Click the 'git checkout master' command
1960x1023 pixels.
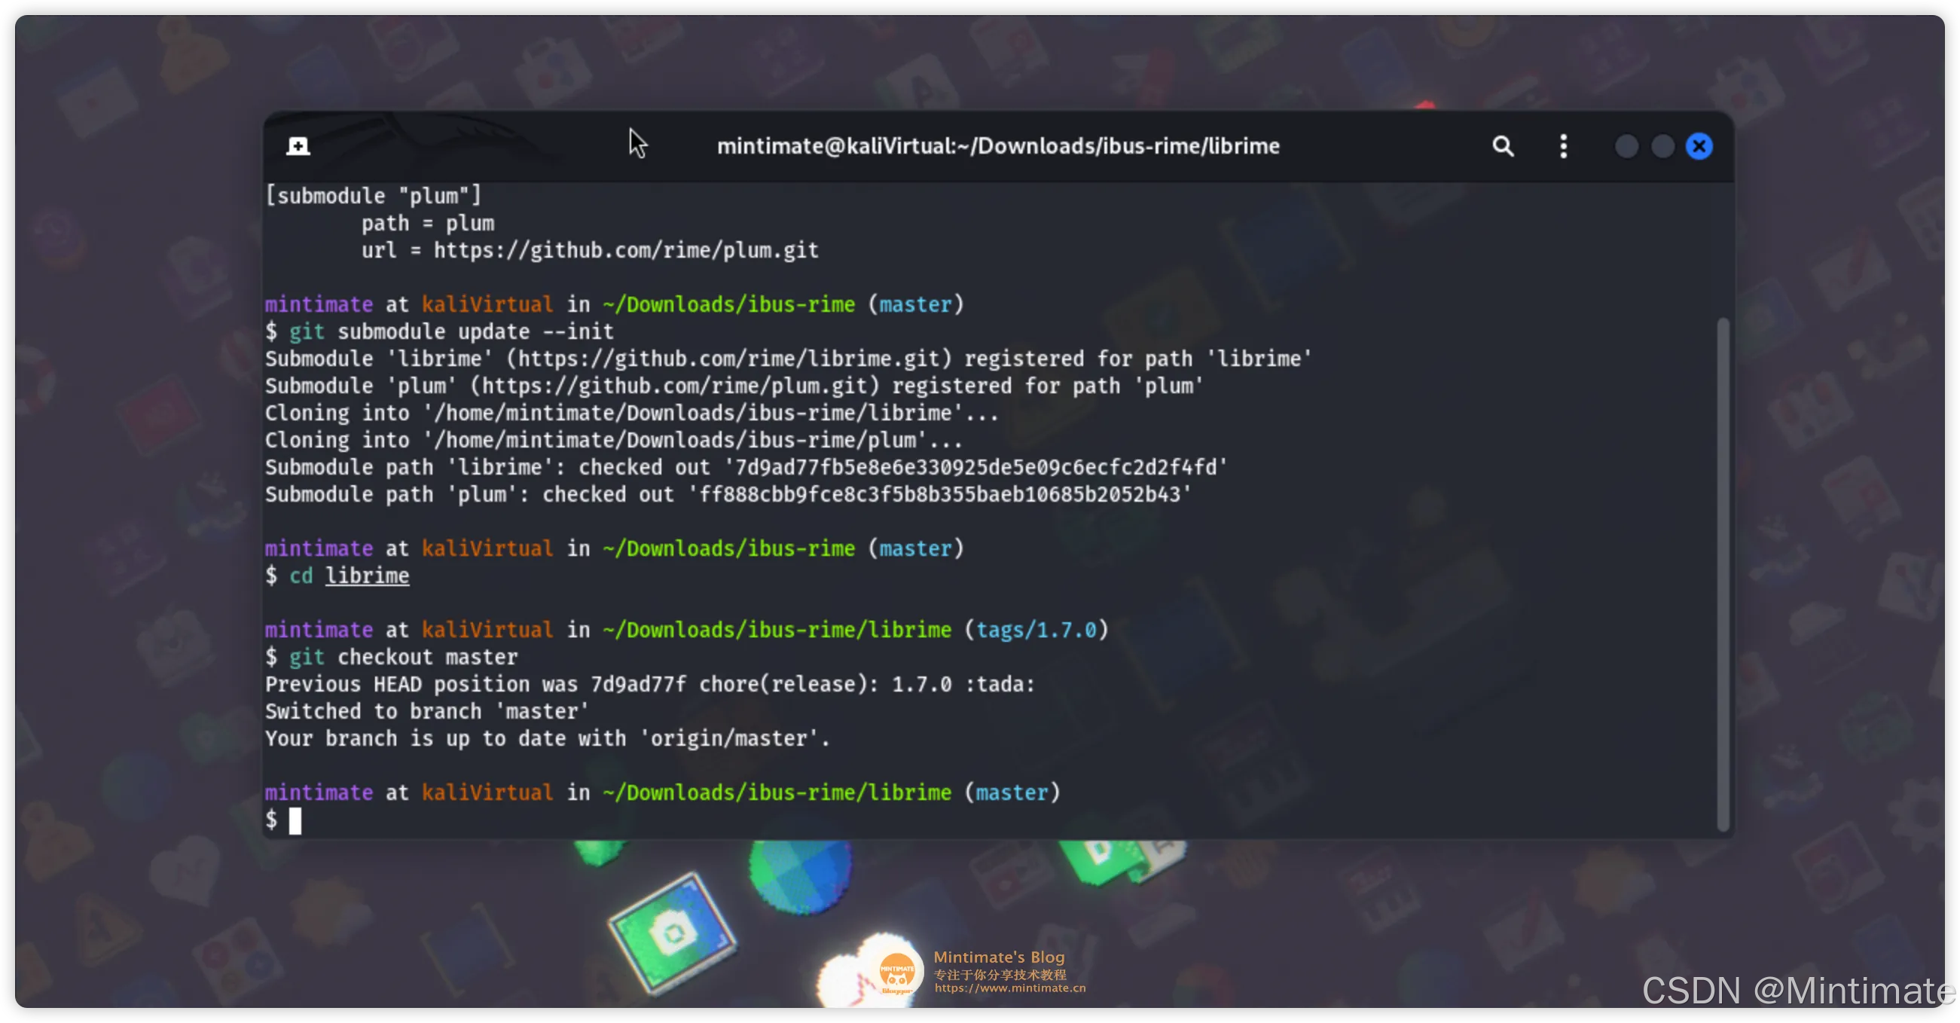click(x=402, y=658)
